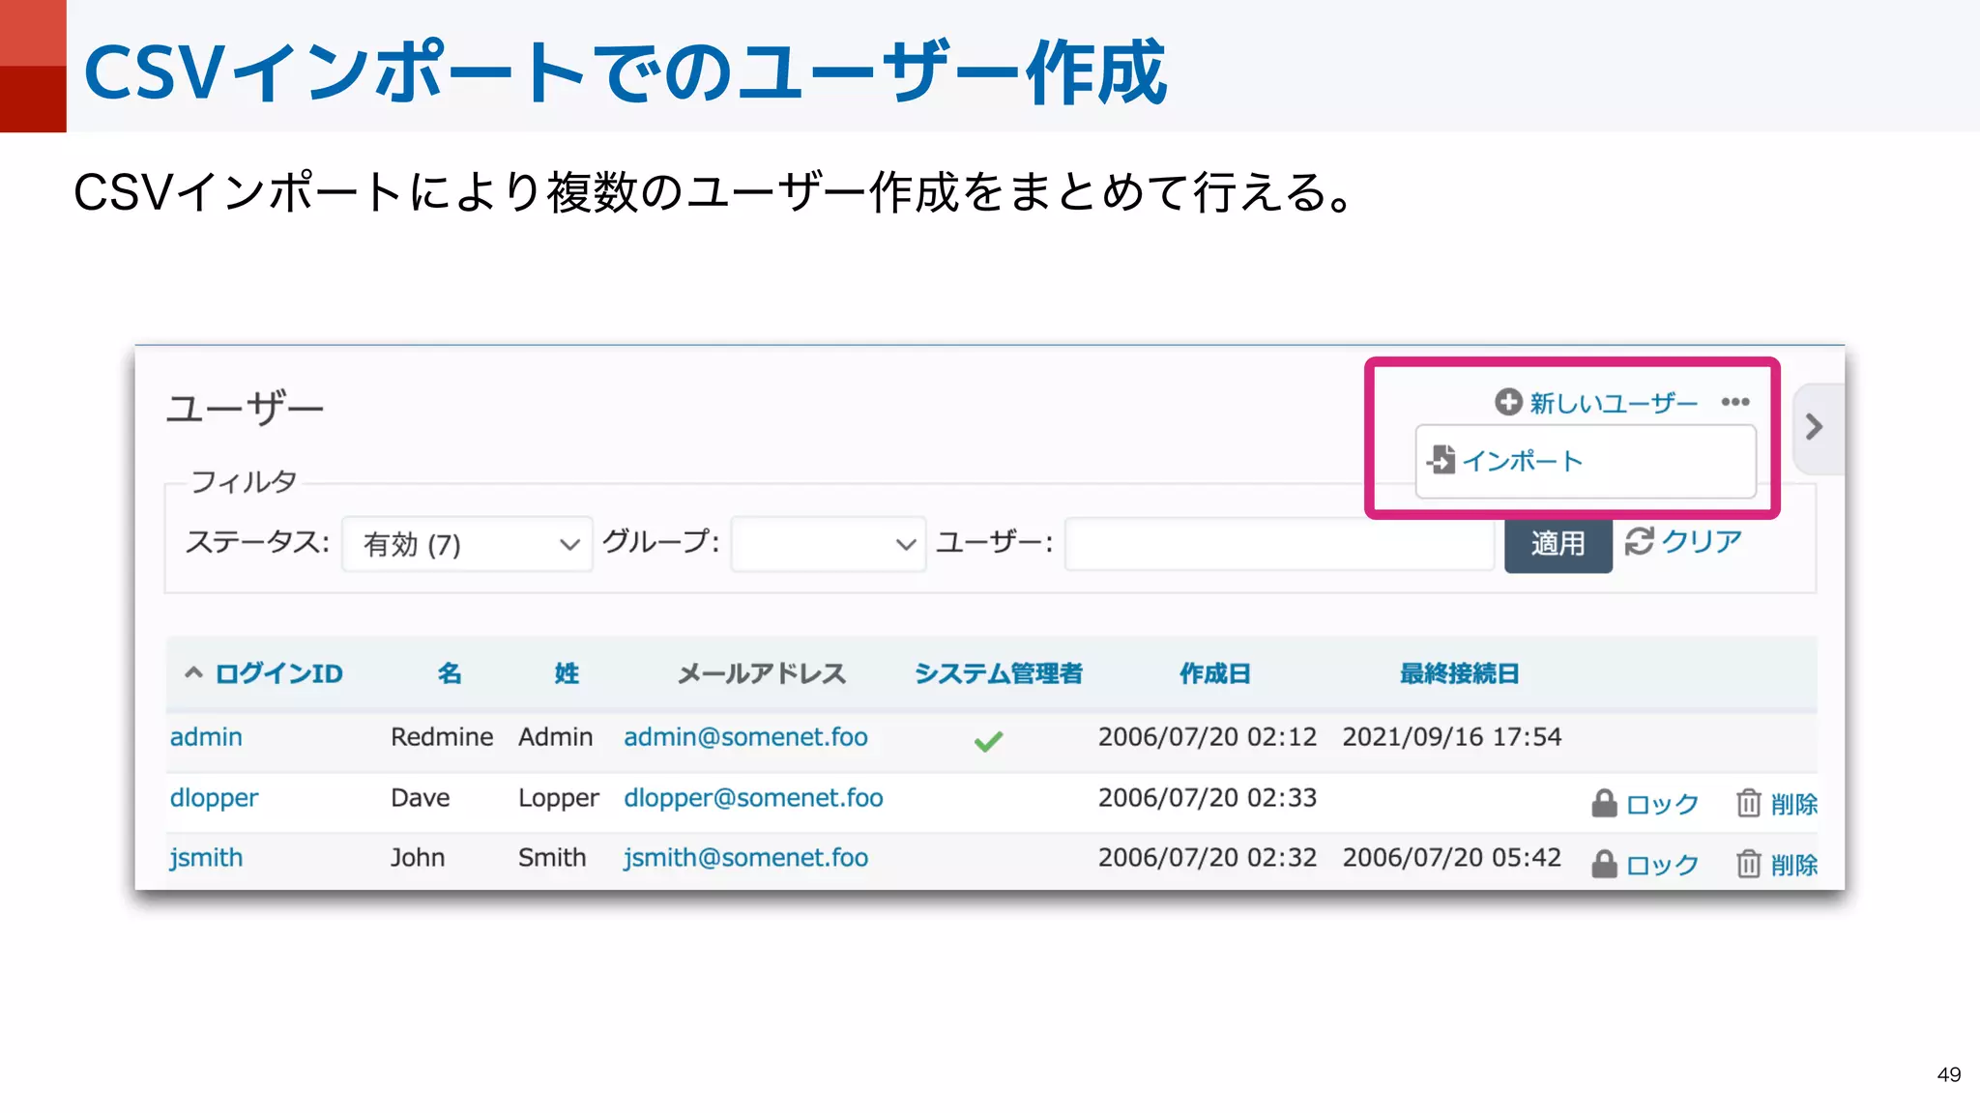Click last name Smith cell
Viewport: 1980px width, 1113px height.
(x=552, y=858)
